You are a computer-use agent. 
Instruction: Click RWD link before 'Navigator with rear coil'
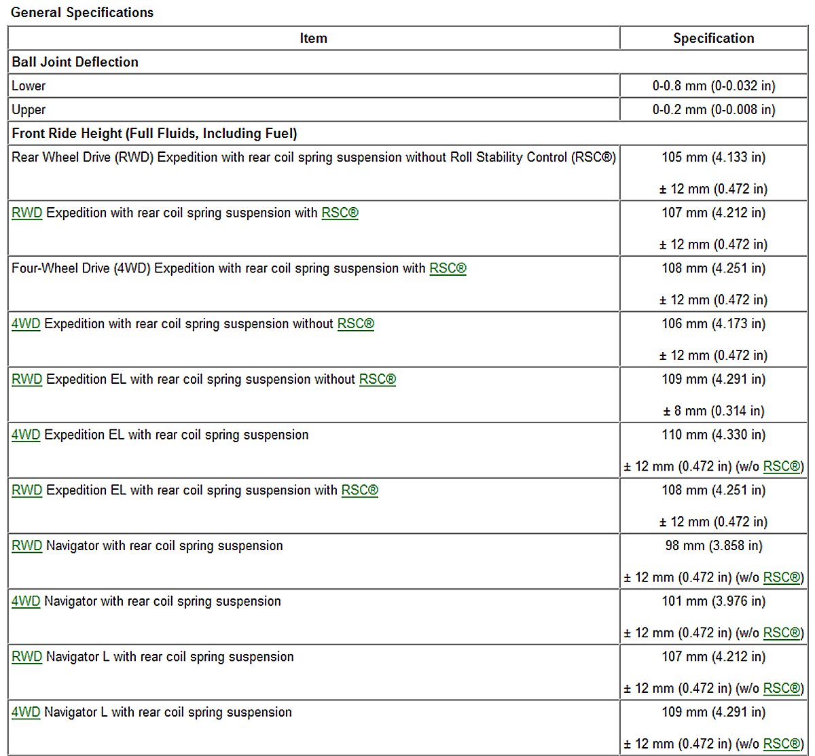[x=26, y=546]
